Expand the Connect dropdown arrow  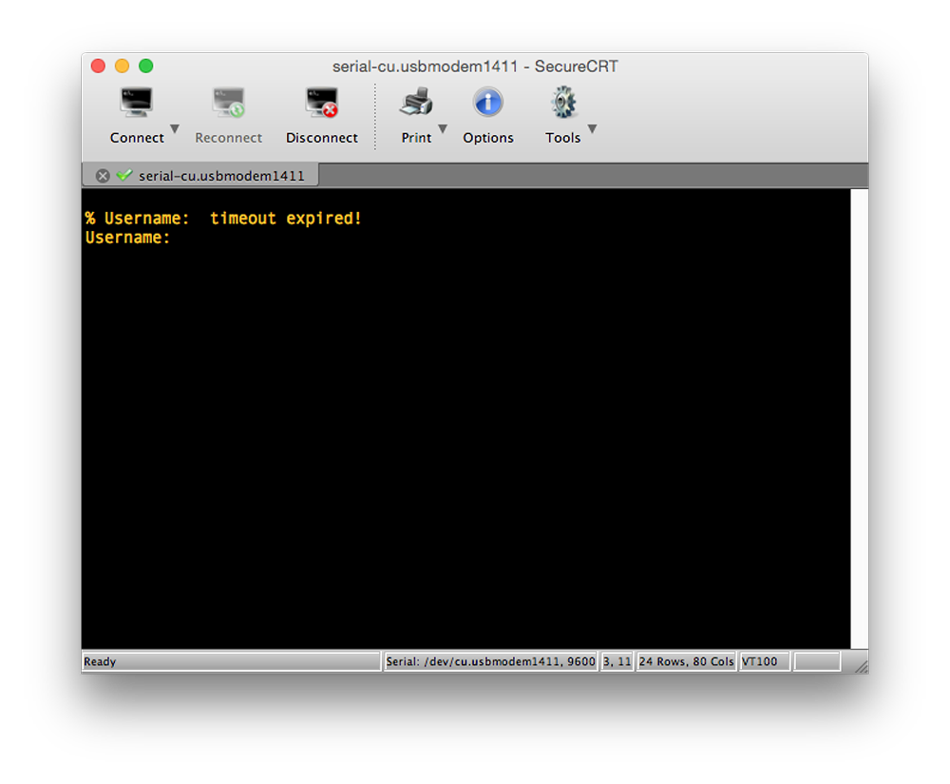(x=175, y=128)
